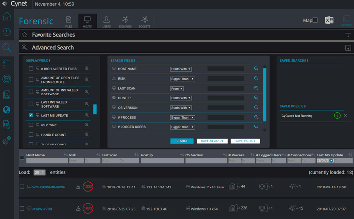Open the settings gears sidebar icon
Image resolution: width=354 pixels, height=219 pixels.
(x=7, y=141)
